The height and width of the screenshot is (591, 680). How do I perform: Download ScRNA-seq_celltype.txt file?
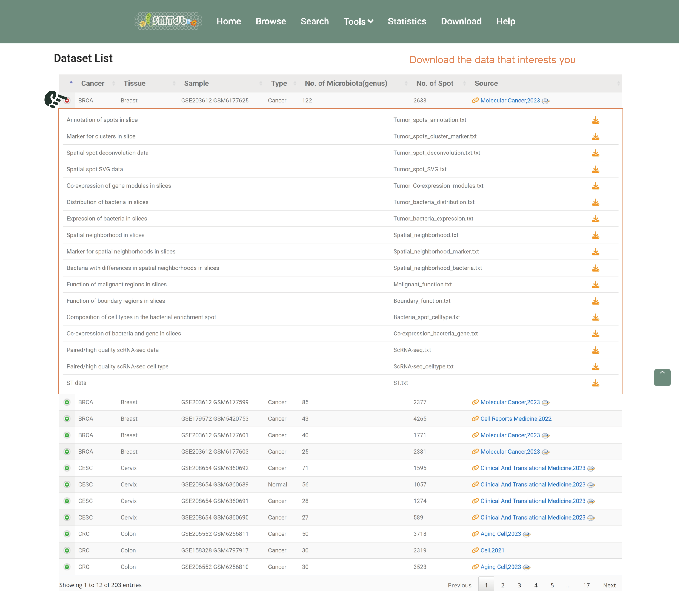click(x=595, y=367)
